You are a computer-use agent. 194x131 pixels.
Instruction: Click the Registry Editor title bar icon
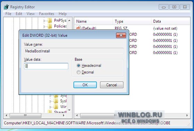(6, 7)
